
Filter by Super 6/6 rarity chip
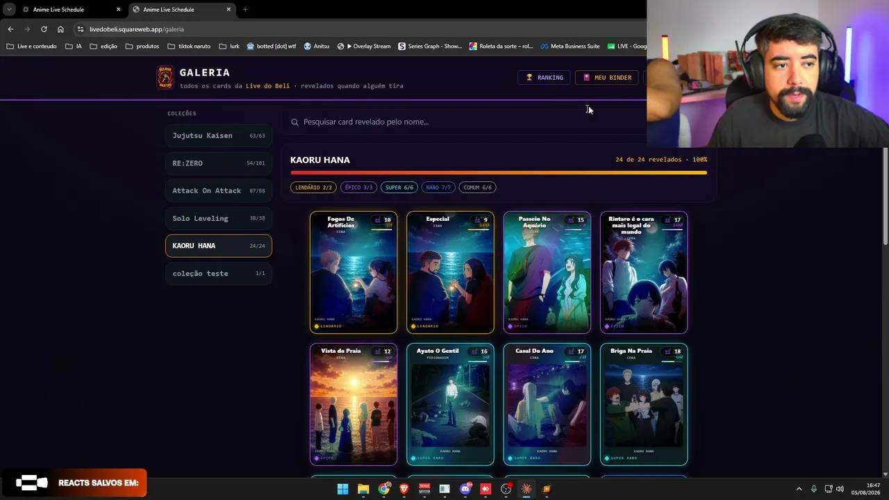click(399, 187)
